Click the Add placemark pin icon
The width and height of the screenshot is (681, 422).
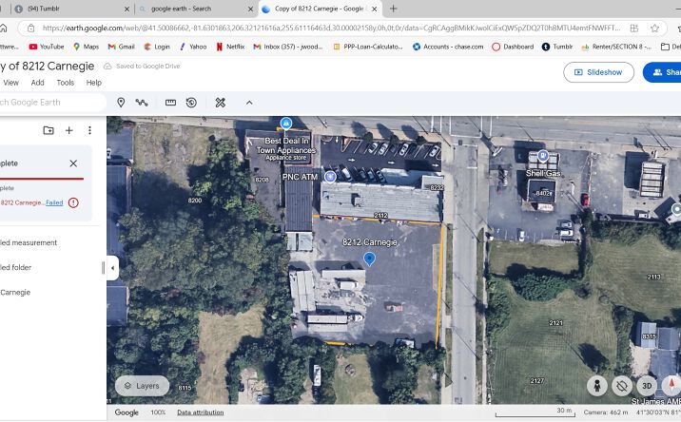pos(121,103)
